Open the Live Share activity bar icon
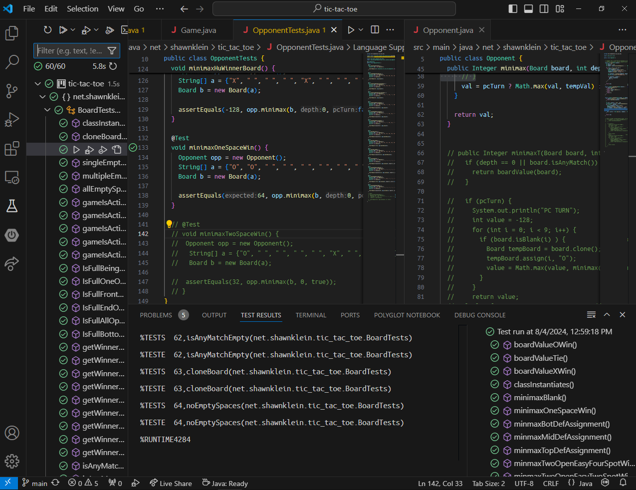The image size is (636, 490). click(12, 263)
